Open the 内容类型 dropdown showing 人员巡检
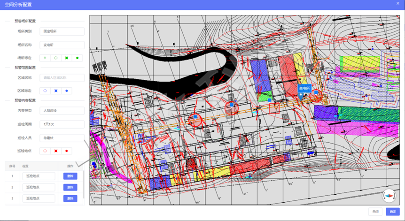Viewport: 405px width, 221px height. [x=62, y=111]
